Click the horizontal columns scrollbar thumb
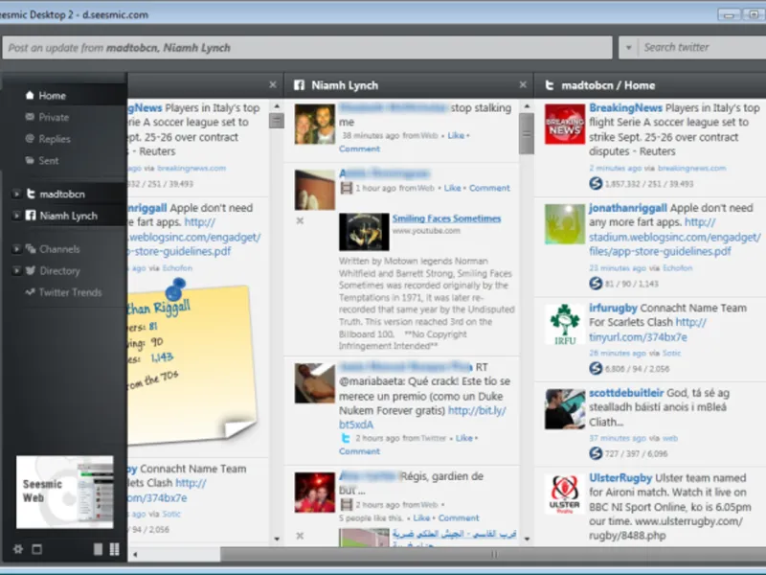The height and width of the screenshot is (575, 766). pyautogui.click(x=493, y=554)
